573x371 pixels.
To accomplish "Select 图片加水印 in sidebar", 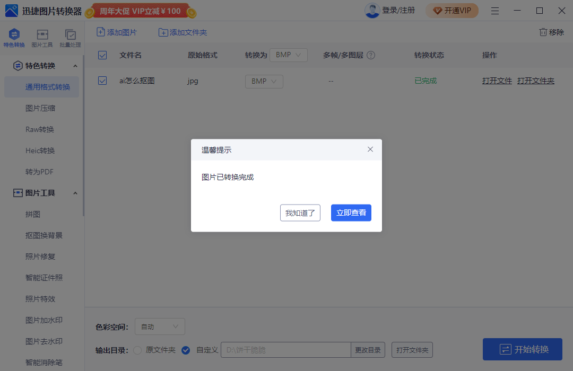I will point(44,320).
